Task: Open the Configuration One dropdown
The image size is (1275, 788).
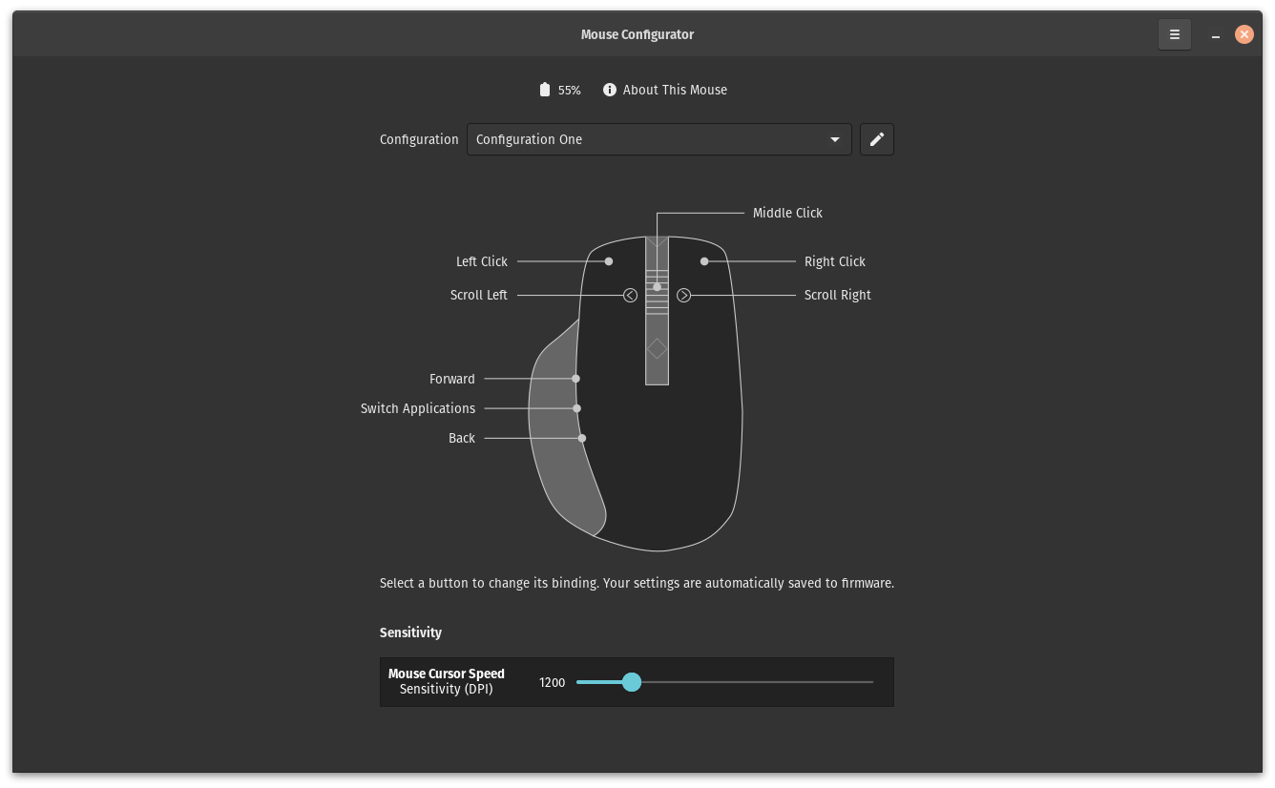Action: 658,139
